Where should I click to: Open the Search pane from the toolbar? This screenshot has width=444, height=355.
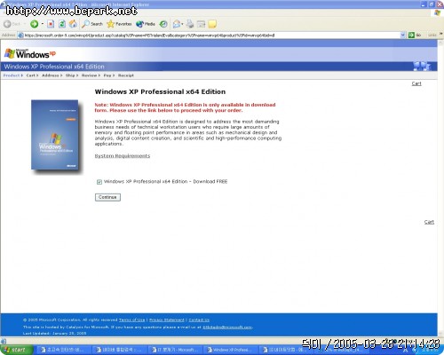click(92, 24)
